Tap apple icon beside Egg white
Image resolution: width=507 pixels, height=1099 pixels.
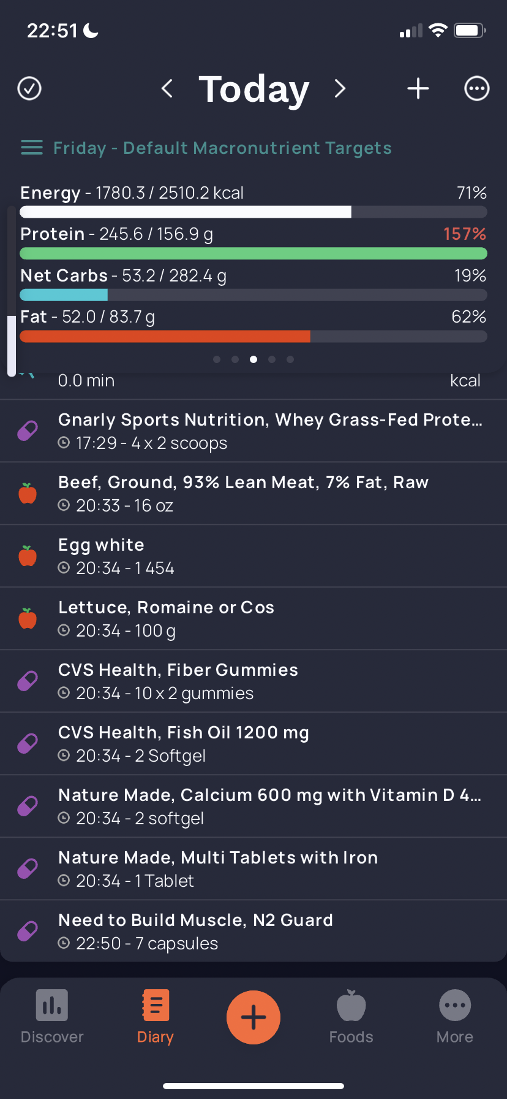pyautogui.click(x=28, y=556)
